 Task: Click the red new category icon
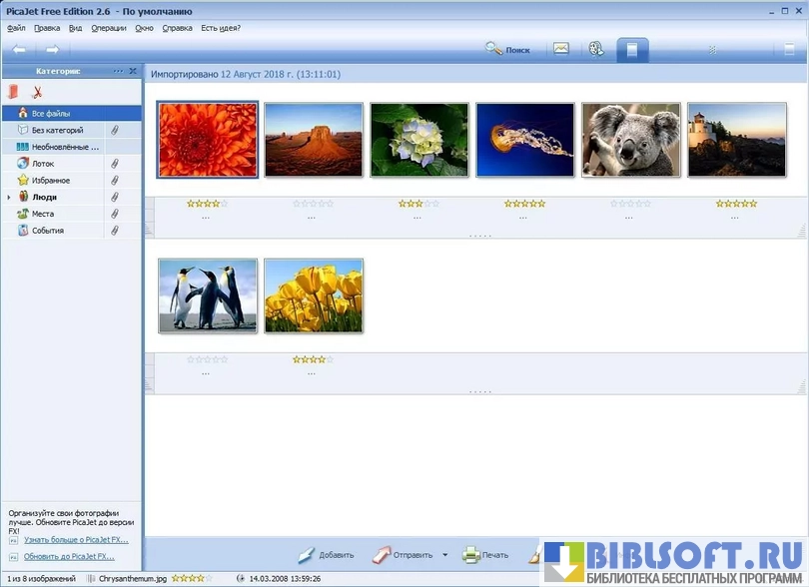14,93
